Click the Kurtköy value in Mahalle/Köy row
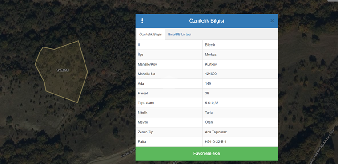This screenshot has width=338, height=164. [x=211, y=64]
